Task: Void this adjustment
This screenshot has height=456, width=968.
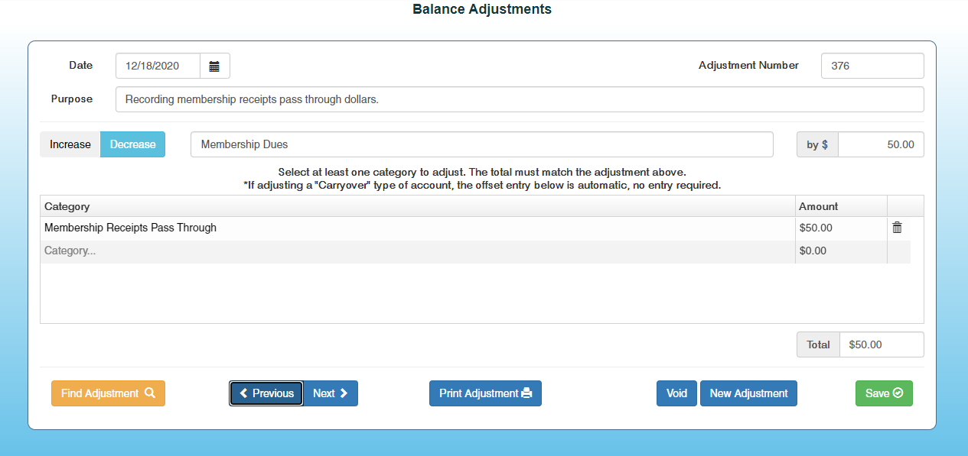Action: [676, 393]
